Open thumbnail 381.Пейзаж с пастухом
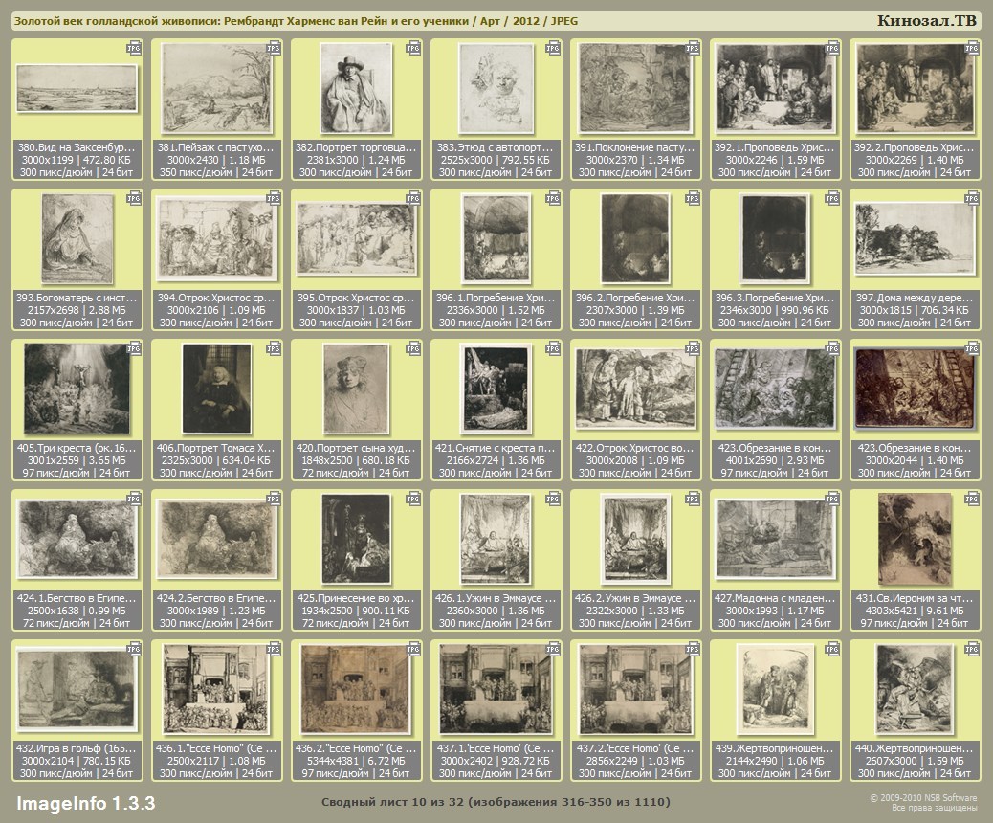Screen dimensions: 993x823 point(216,88)
